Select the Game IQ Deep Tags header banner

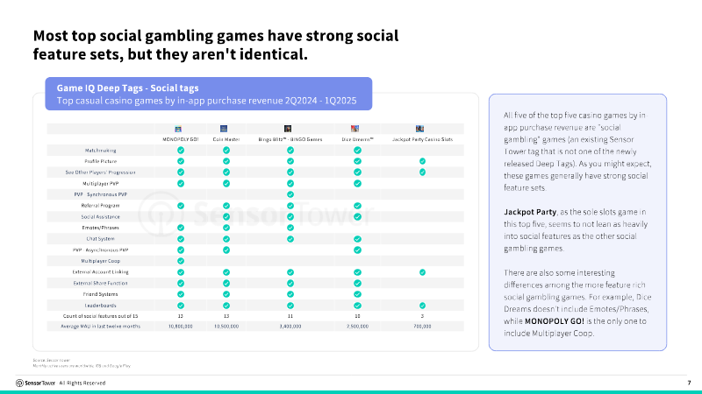pyautogui.click(x=209, y=94)
